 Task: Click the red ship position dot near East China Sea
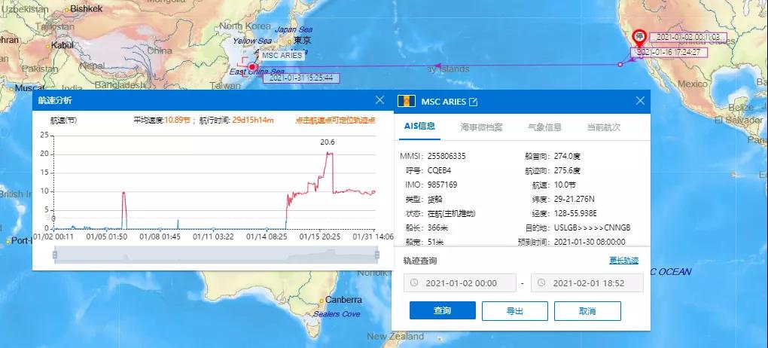click(x=253, y=67)
